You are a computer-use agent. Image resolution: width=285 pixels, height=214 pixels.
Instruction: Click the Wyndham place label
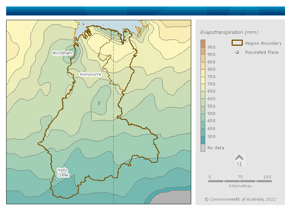[x=62, y=53]
